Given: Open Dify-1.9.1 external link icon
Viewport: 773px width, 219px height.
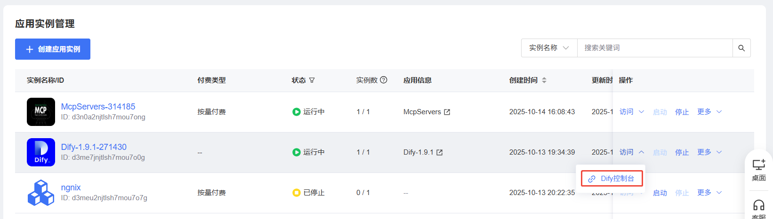Looking at the screenshot, I should pos(440,152).
